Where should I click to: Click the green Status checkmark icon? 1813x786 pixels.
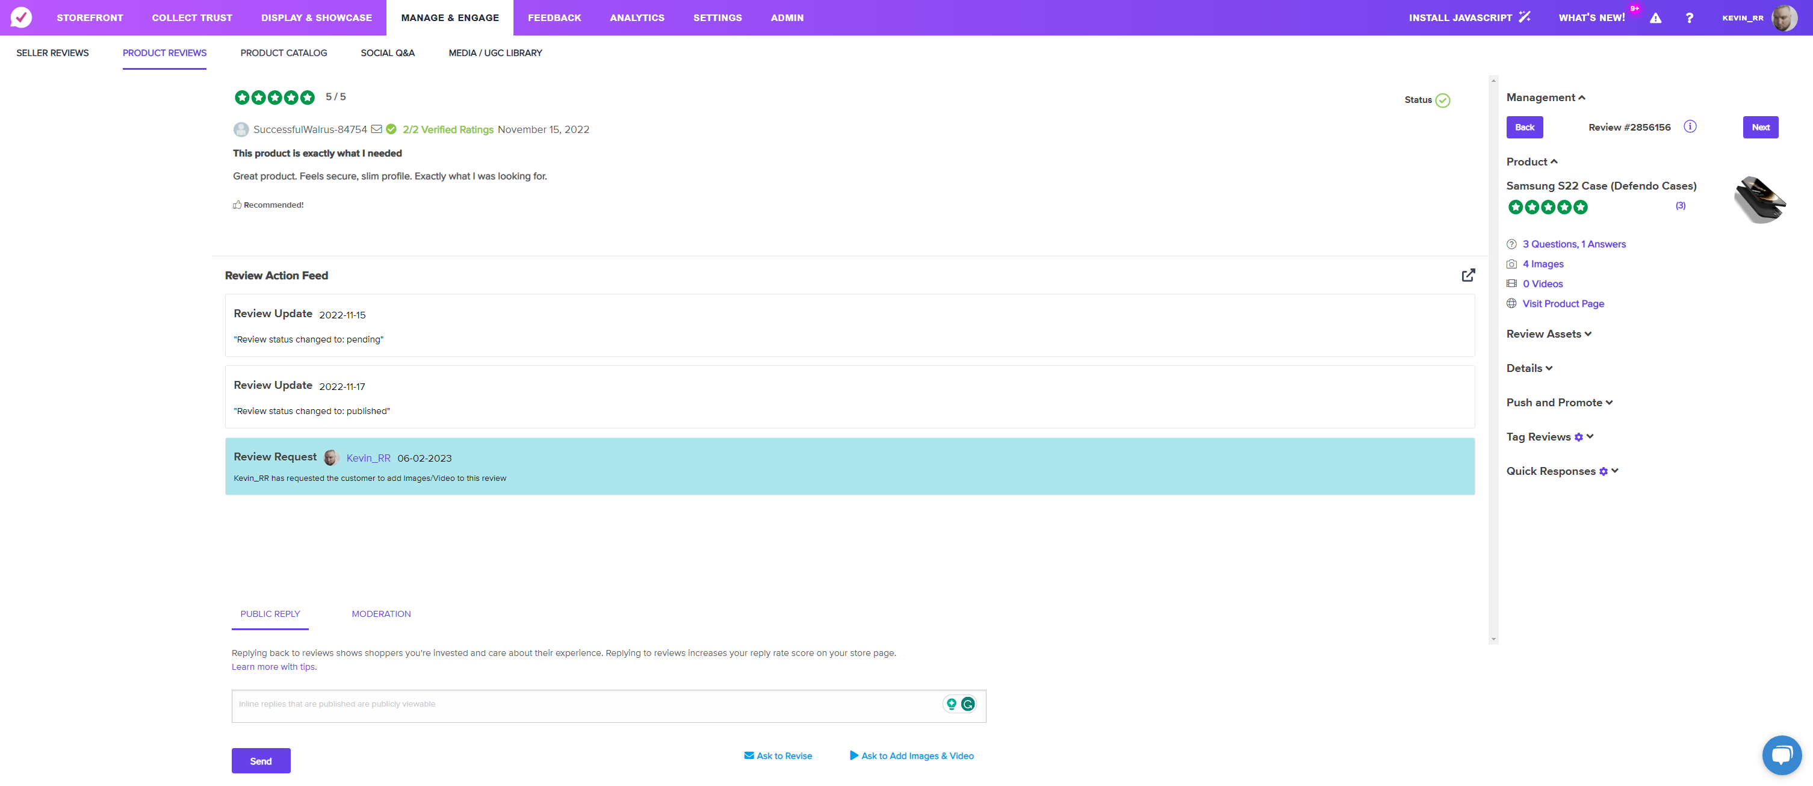(1443, 100)
